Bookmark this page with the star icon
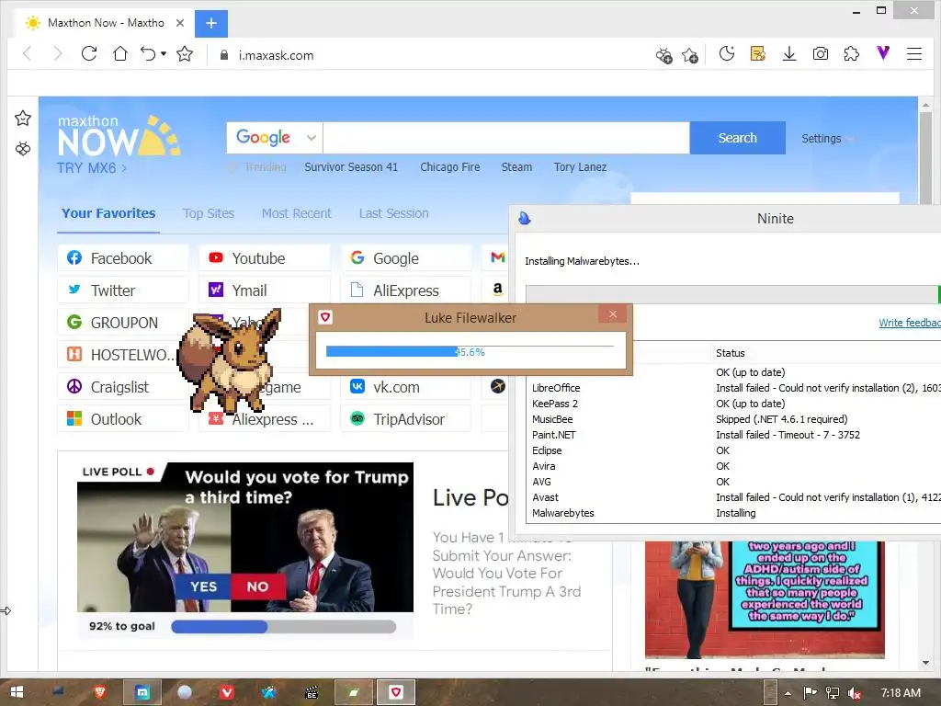This screenshot has height=706, width=941. [185, 54]
